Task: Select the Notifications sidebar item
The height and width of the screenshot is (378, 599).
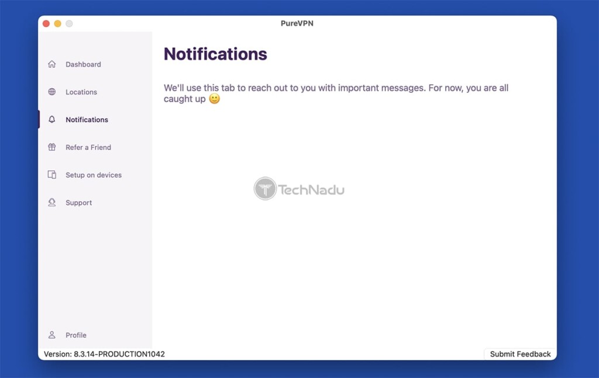Action: pos(87,120)
